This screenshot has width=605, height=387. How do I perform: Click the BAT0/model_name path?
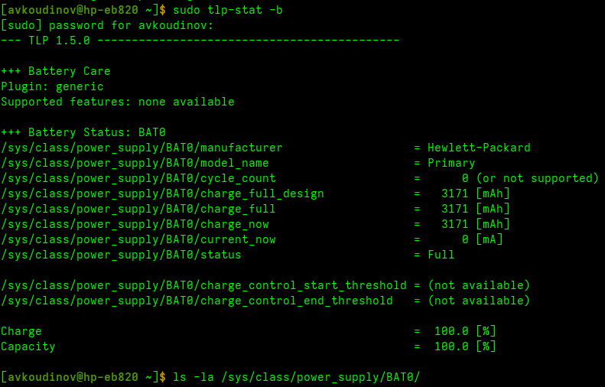tap(135, 163)
